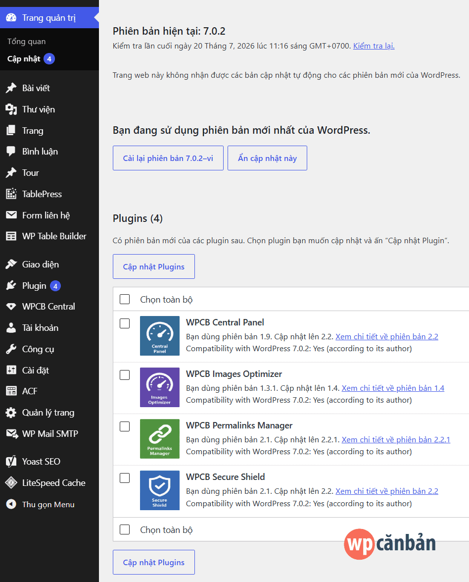Open the Bài viết menu

click(36, 88)
